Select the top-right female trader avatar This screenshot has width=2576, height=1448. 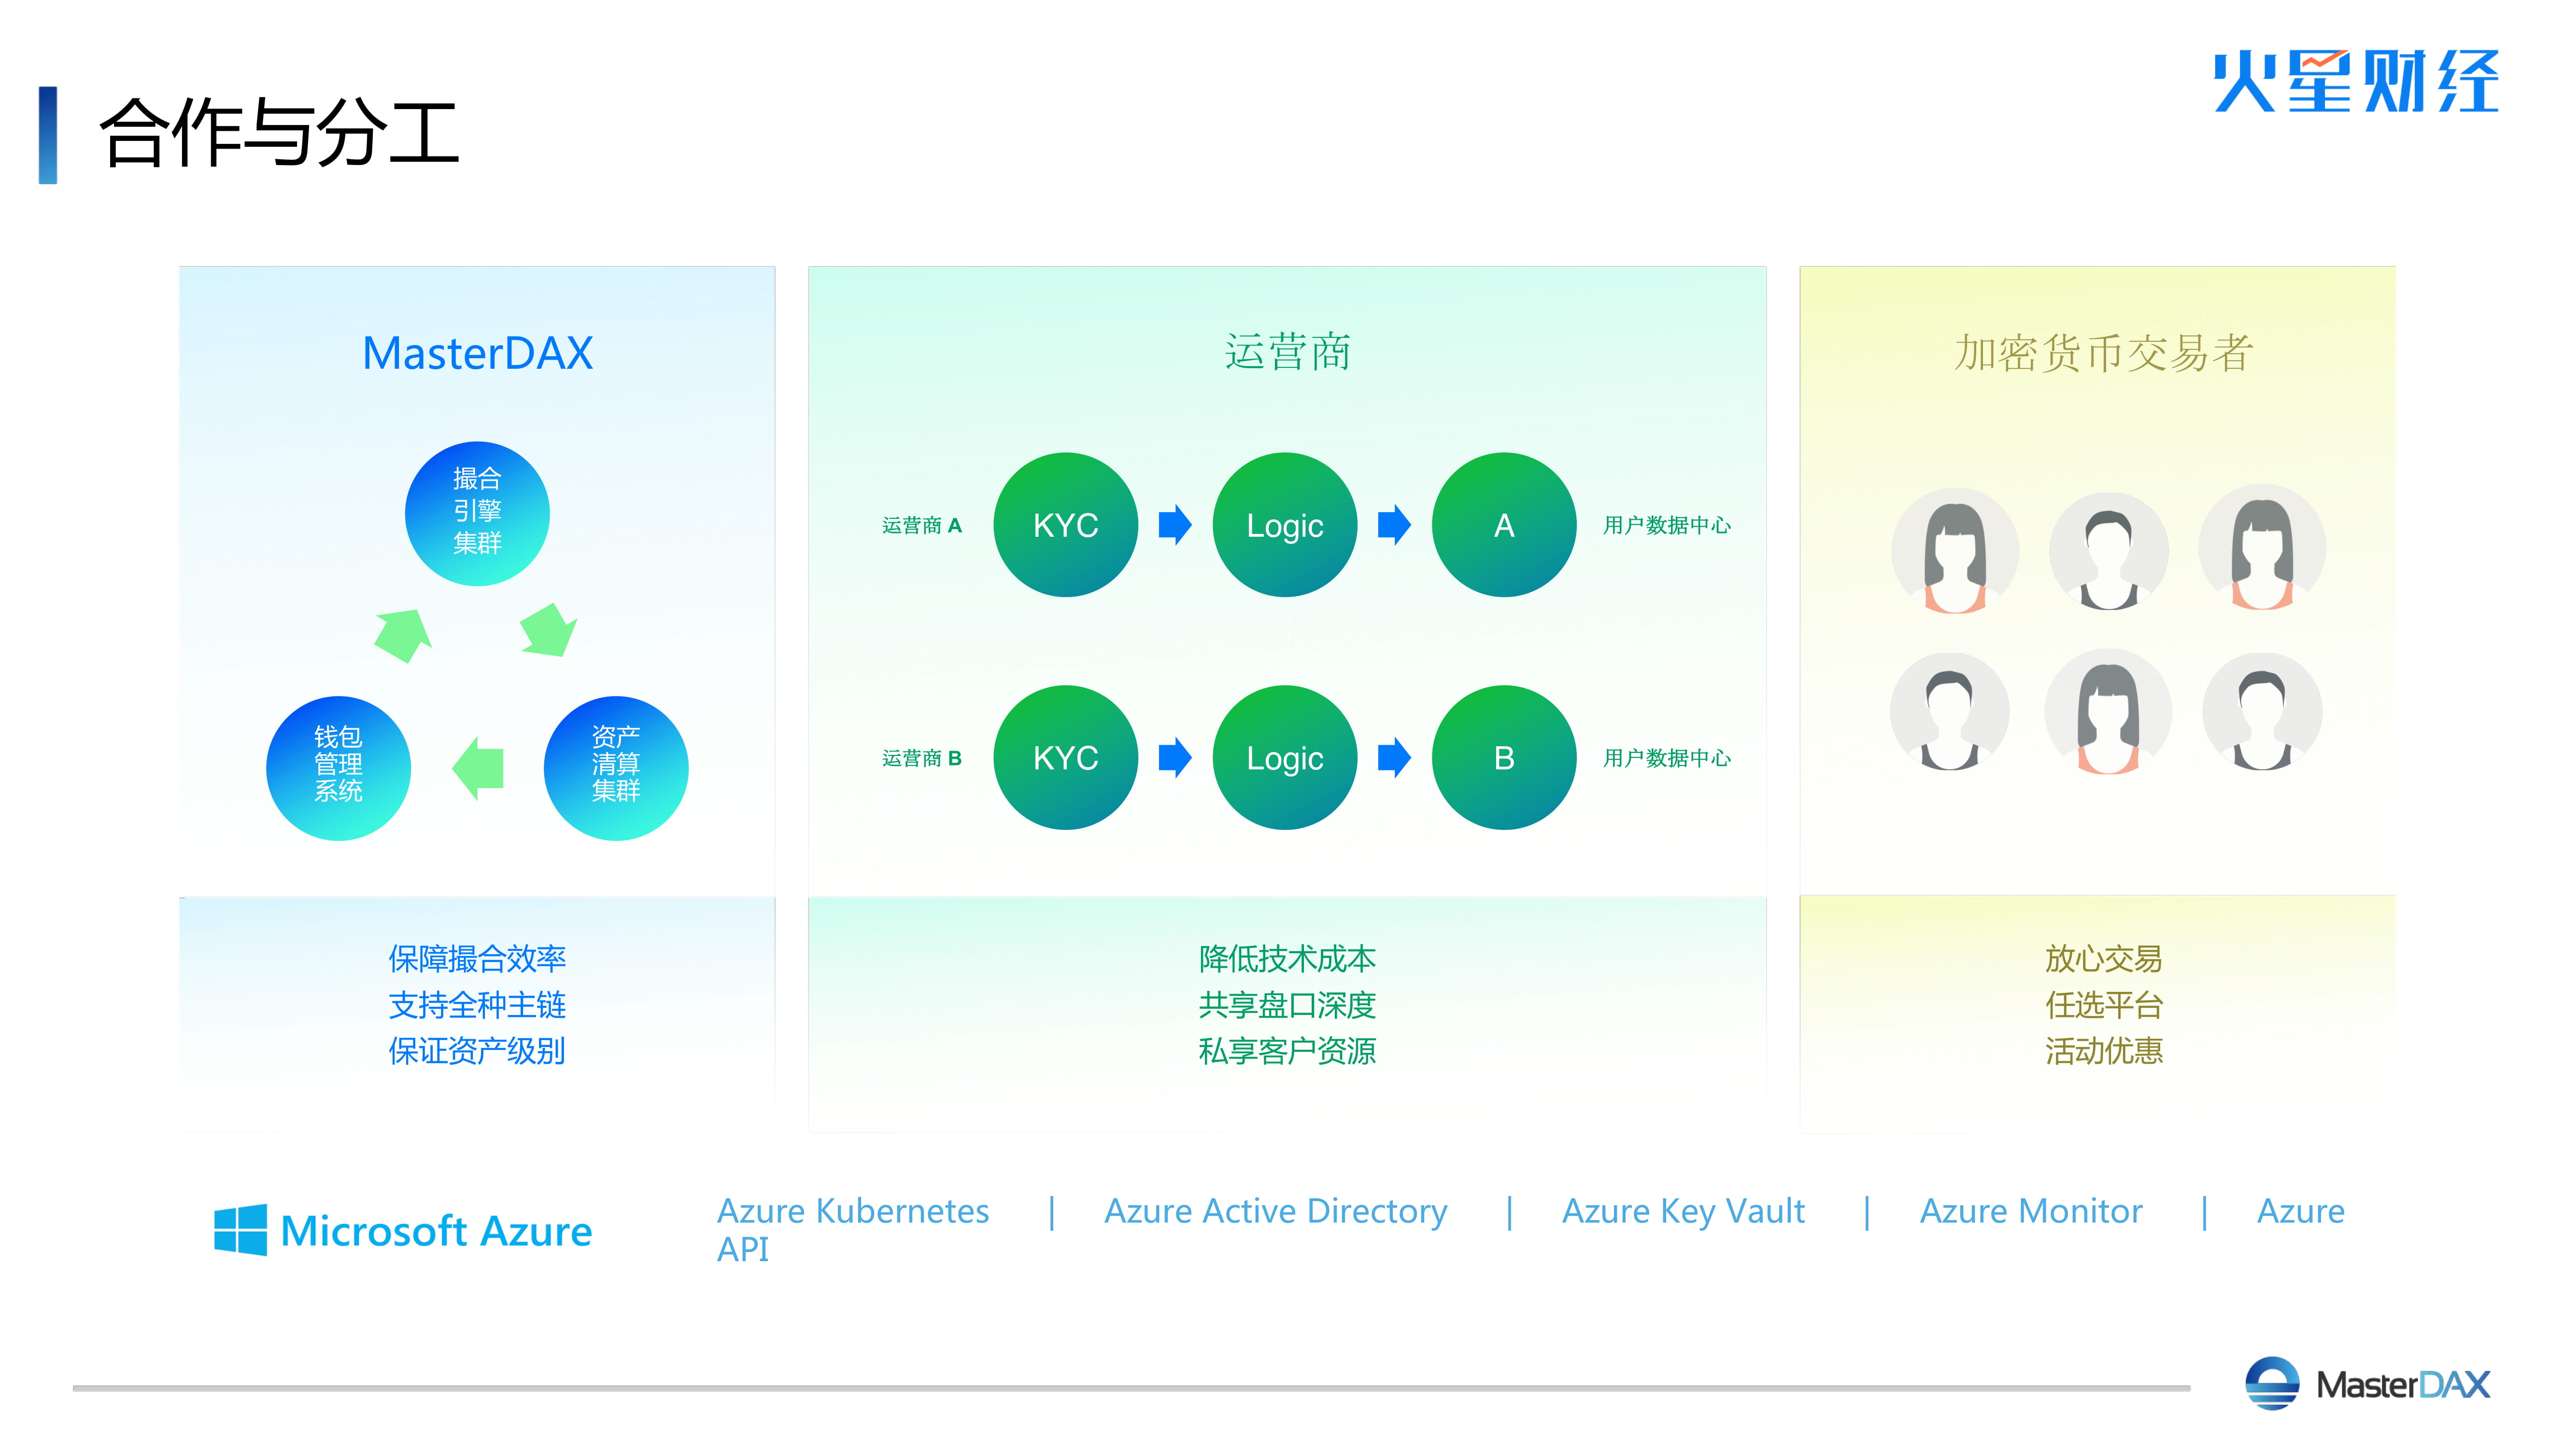point(2262,547)
